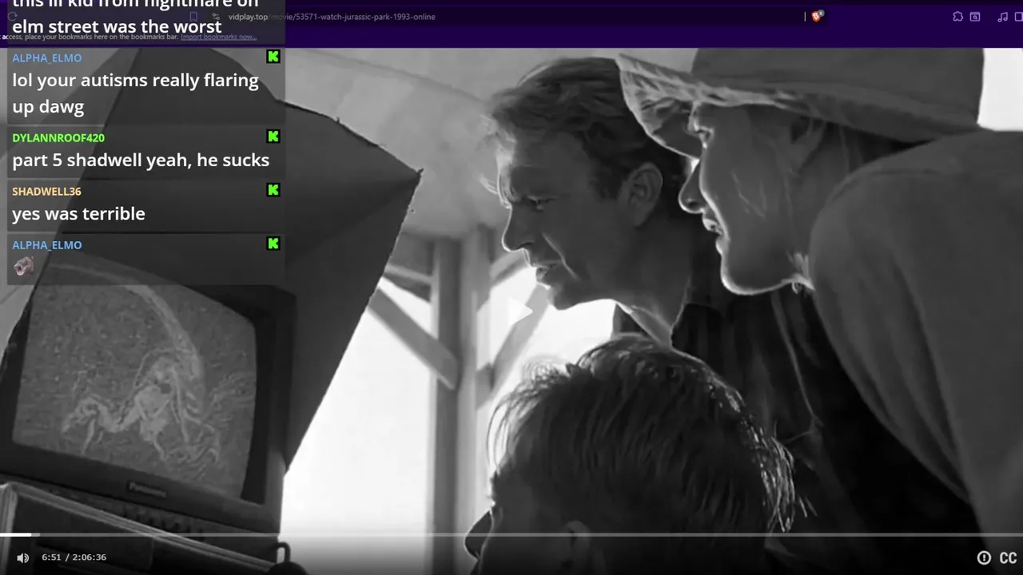Click the username SHADWELL36
The width and height of the screenshot is (1023, 575).
pos(46,191)
